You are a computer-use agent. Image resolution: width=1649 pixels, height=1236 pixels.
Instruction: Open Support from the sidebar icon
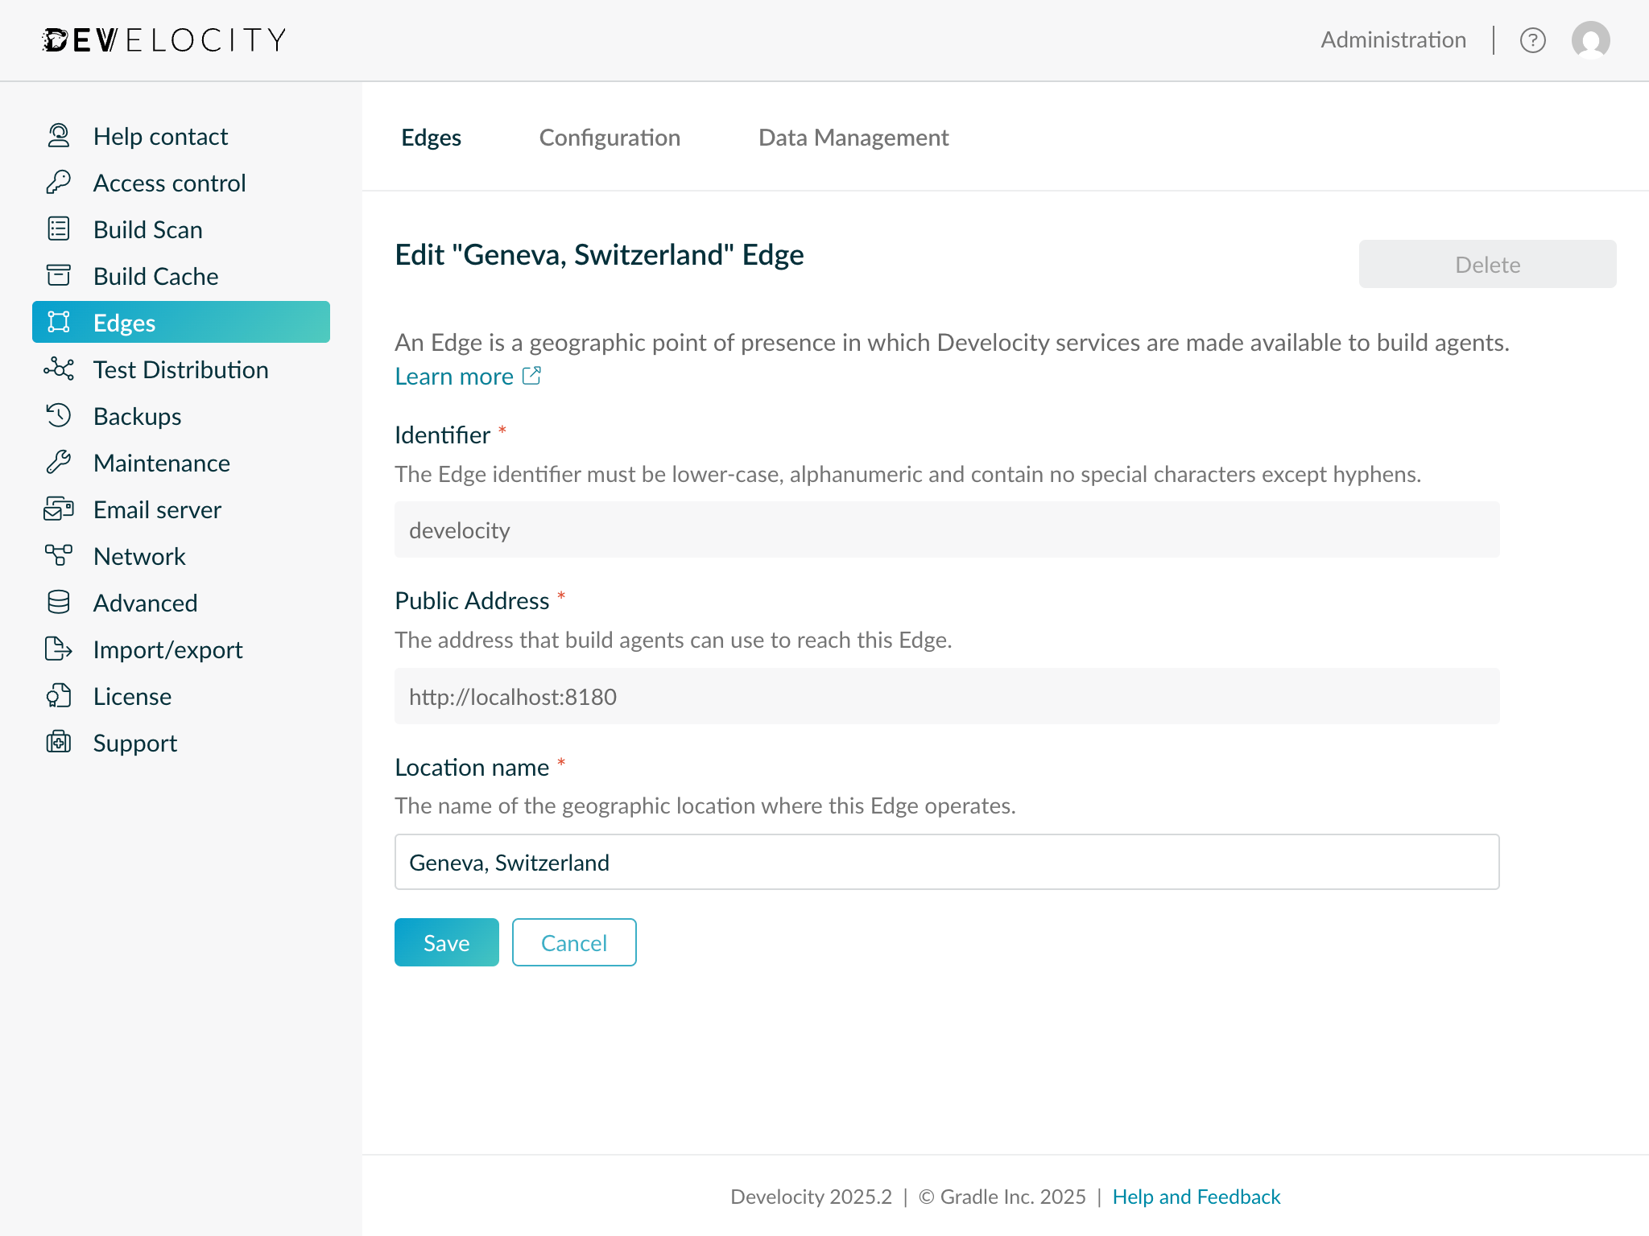[x=58, y=743]
